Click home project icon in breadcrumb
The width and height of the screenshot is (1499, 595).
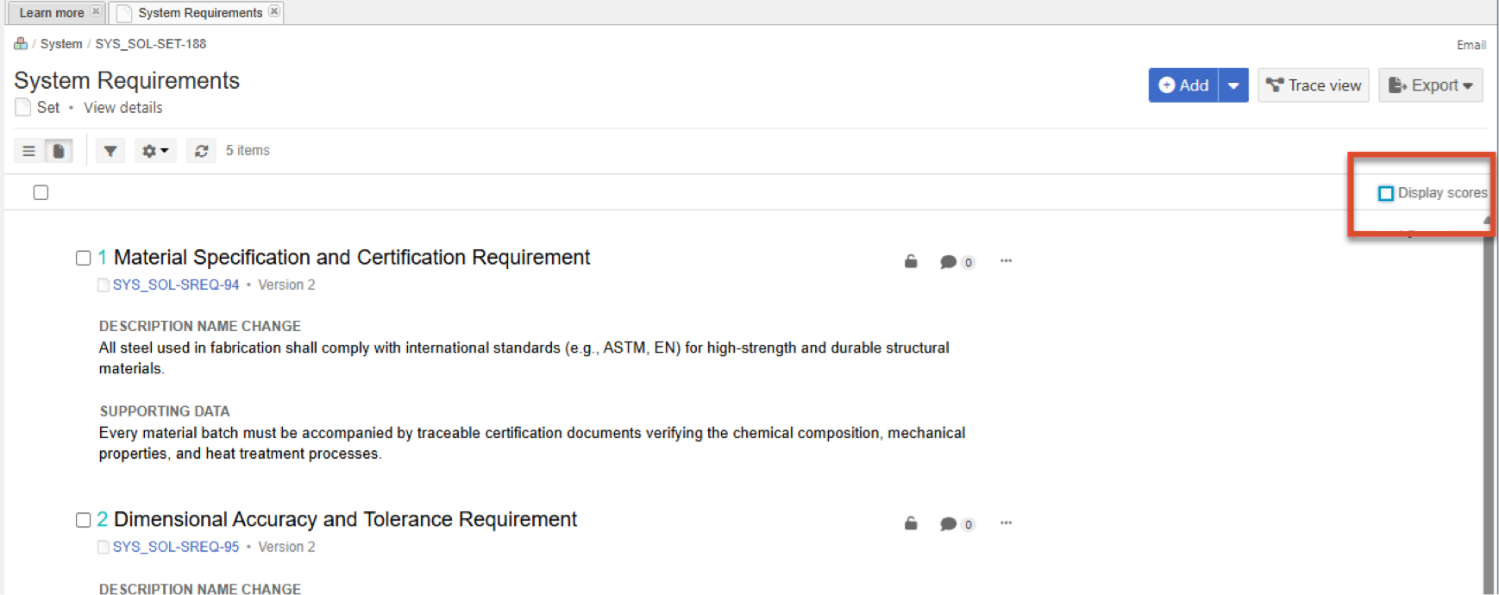(21, 43)
